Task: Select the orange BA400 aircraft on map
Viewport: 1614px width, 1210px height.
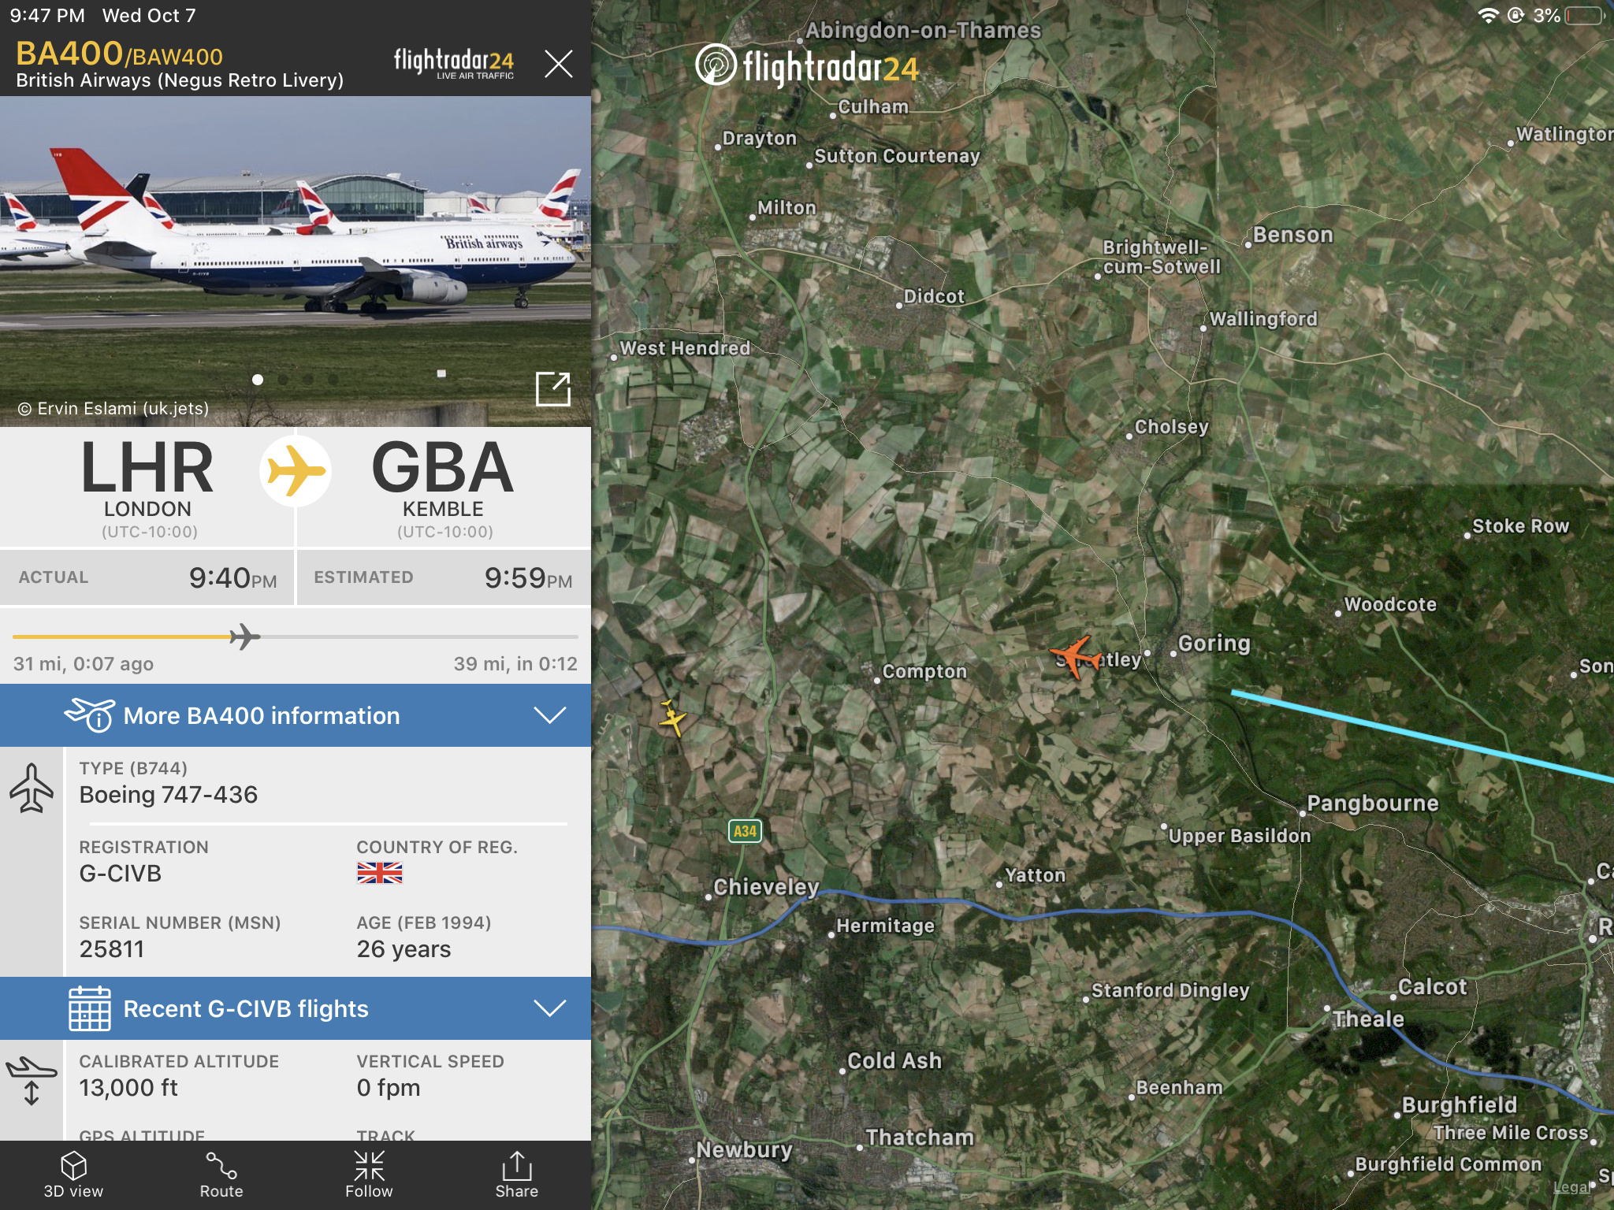Action: (1075, 655)
